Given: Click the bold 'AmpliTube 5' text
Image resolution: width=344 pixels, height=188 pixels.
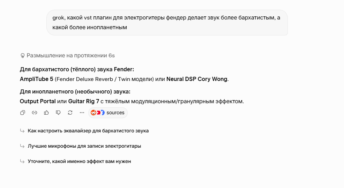Looking at the screenshot, I should point(36,79).
